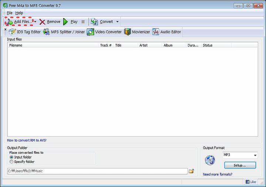Open the Audio Editor waveform icon
The height and width of the screenshot is (187, 266).
pyautogui.click(x=156, y=32)
